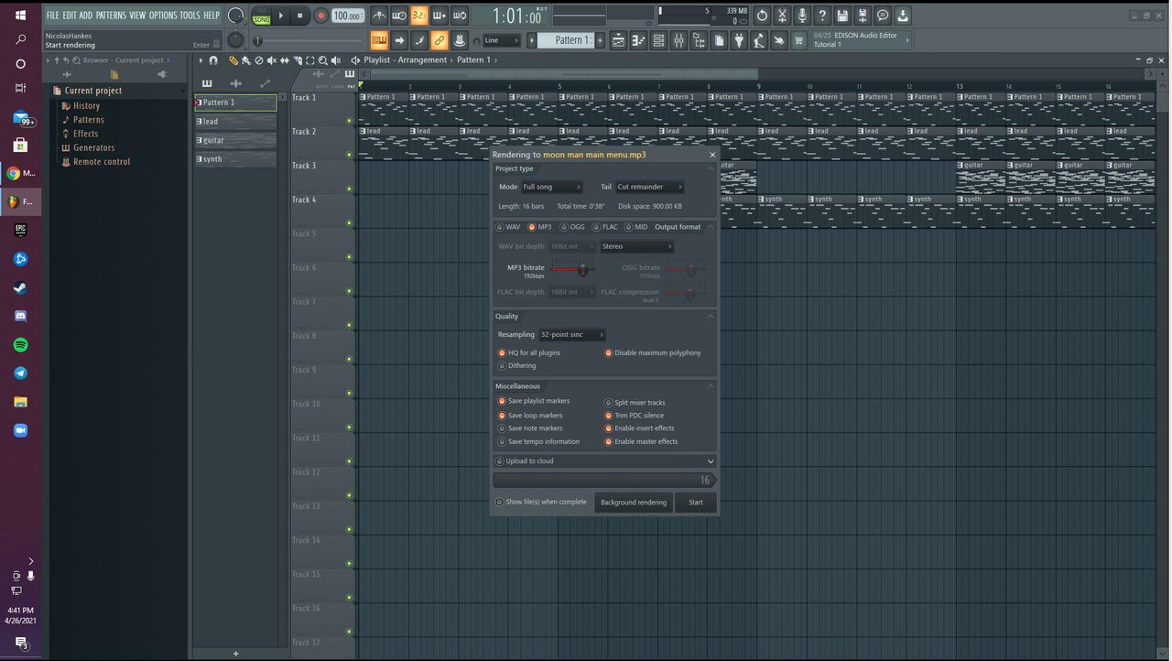This screenshot has height=661, width=1172.
Task: Open the VIEW menu
Action: [137, 16]
